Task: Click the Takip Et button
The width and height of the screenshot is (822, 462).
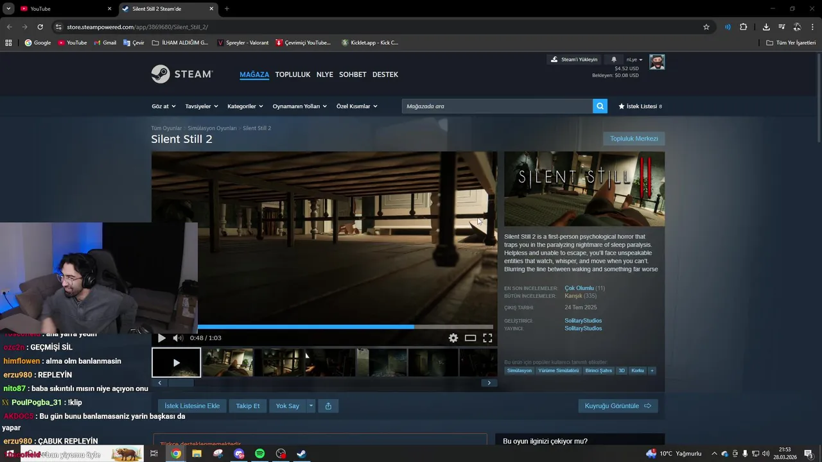Action: (x=248, y=406)
